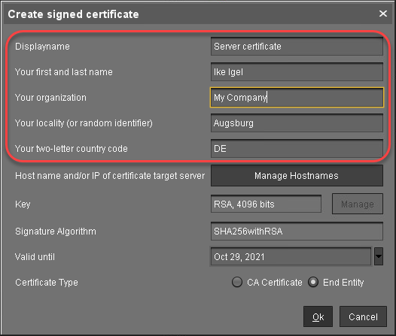Focus the Displayname input field
Screen dimensions: 396x336
tap(297, 47)
